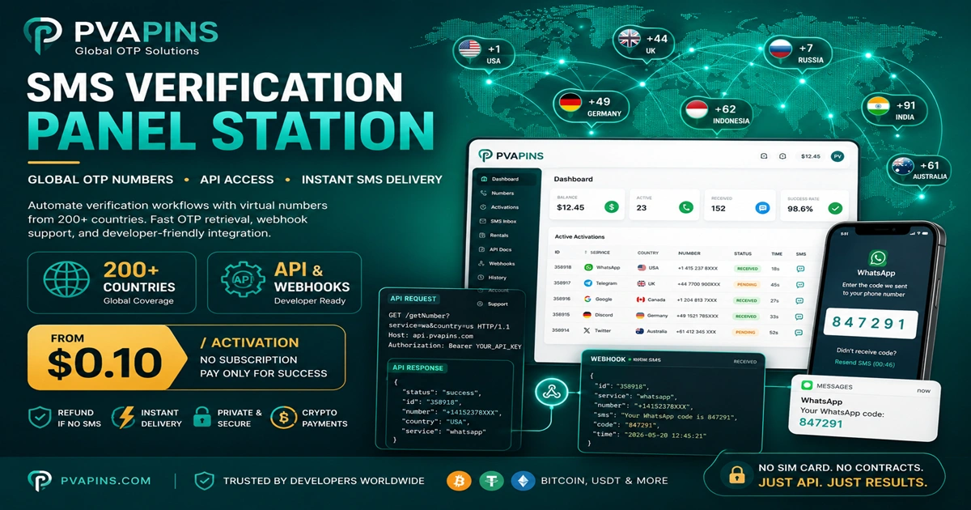Click the Success Rate checkmark icon
Screen dimensions: 971x510
835,208
